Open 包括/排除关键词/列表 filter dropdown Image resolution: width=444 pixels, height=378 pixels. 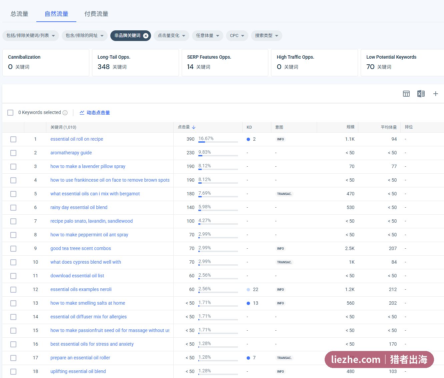pos(31,36)
